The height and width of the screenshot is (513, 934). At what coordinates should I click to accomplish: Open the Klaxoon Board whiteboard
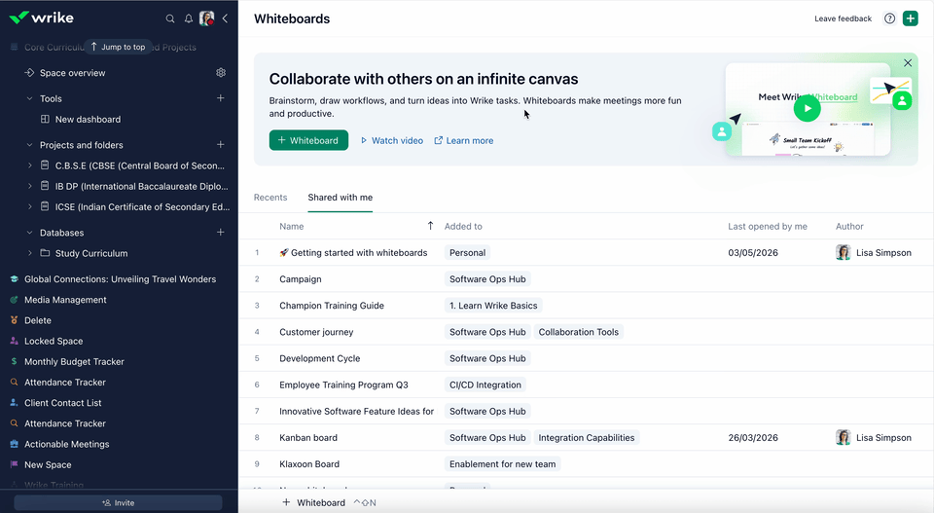[309, 464]
